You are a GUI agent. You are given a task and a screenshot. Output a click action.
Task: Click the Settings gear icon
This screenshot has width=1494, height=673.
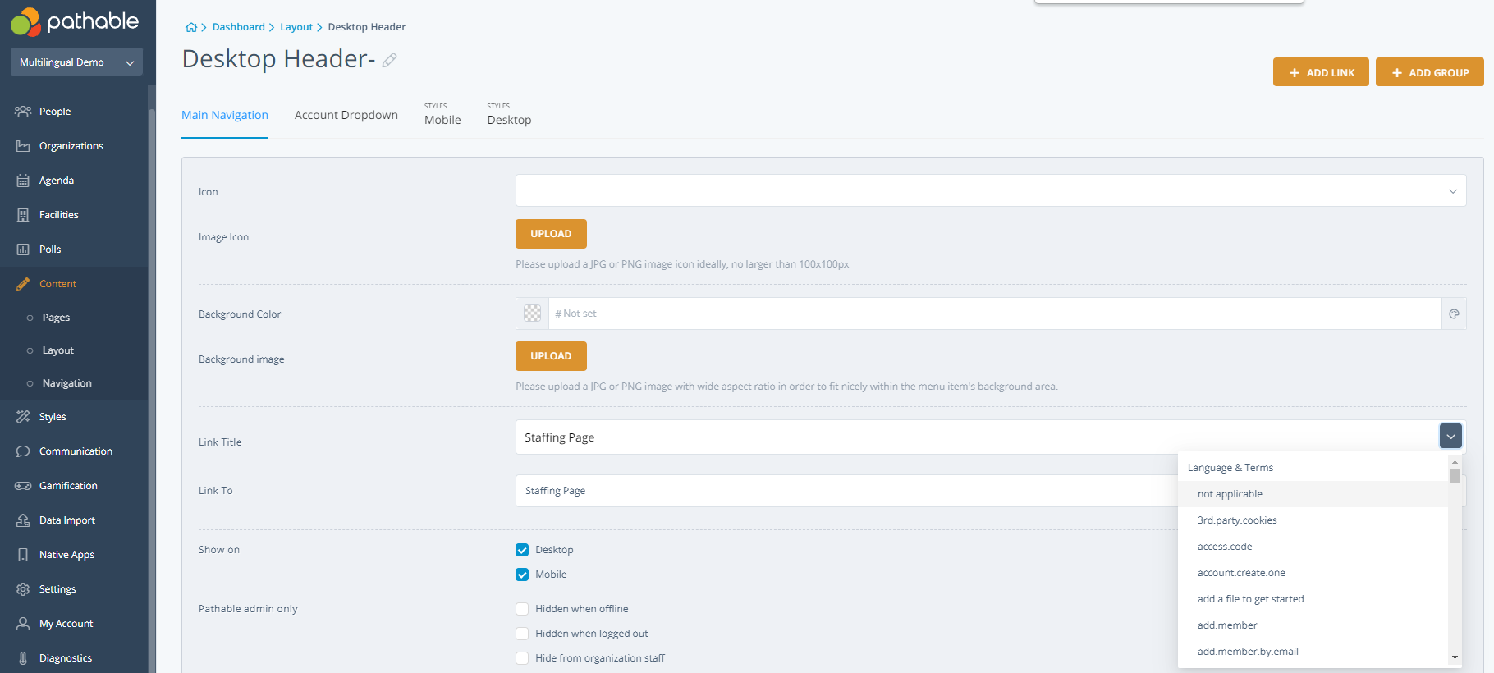pos(23,589)
